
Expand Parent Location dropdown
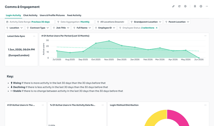click(177, 22)
